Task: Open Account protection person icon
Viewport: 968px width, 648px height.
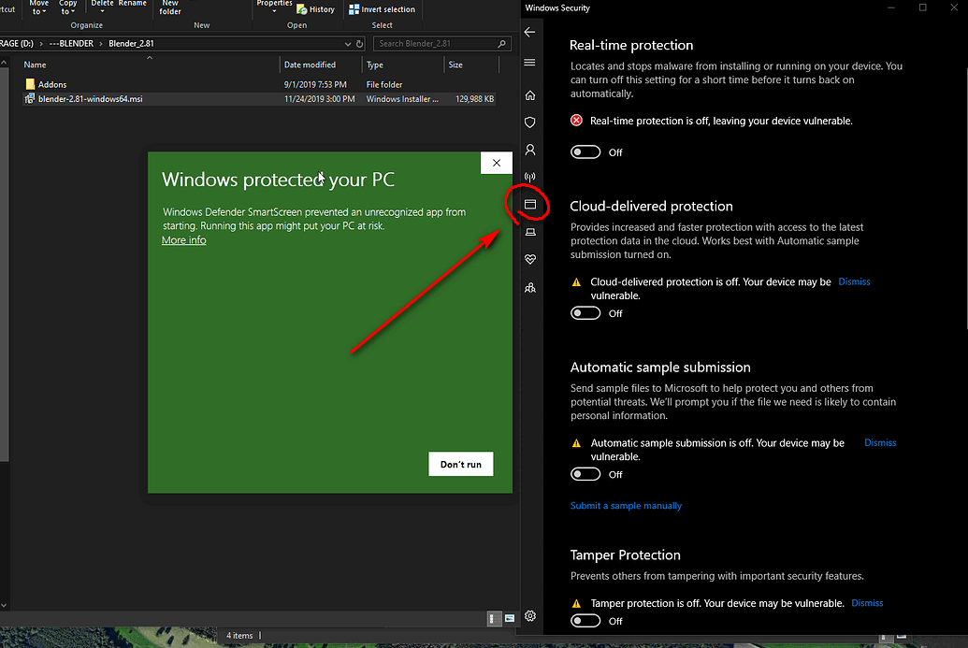Action: [529, 150]
